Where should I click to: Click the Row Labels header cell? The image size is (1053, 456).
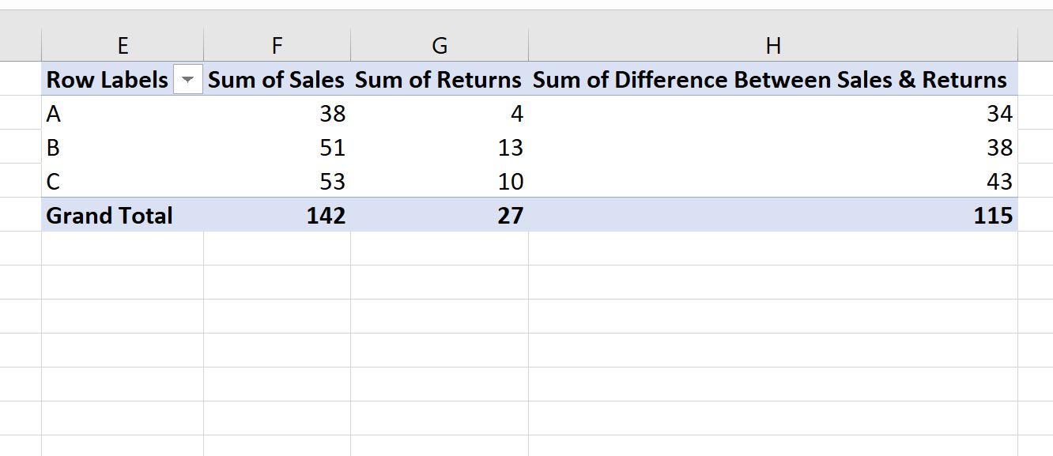tap(123, 80)
